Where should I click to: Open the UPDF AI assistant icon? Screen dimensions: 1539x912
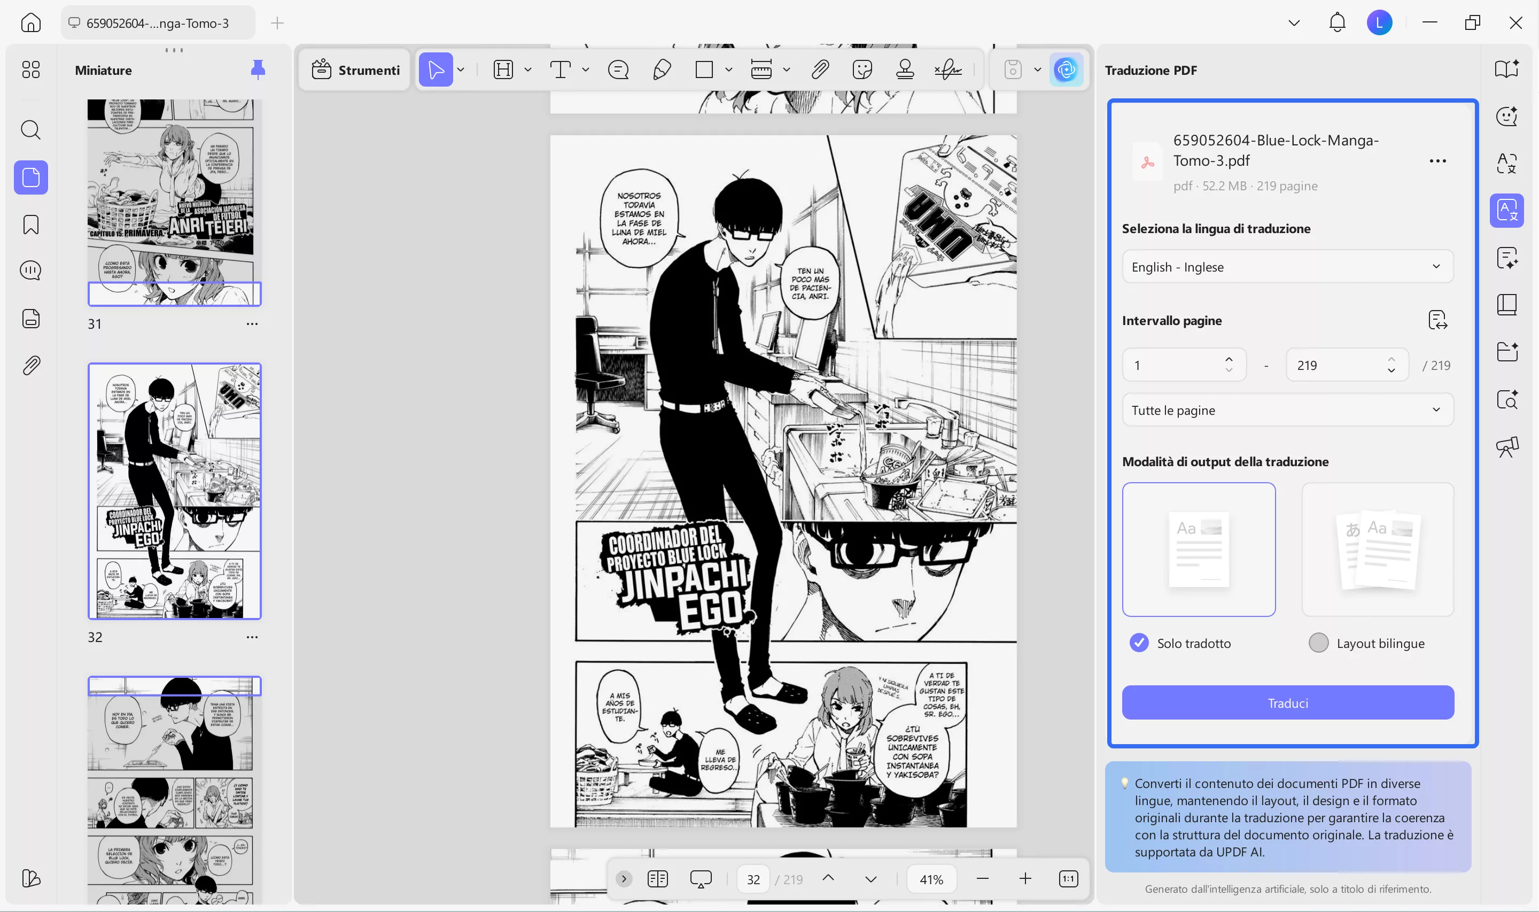pyautogui.click(x=1067, y=69)
